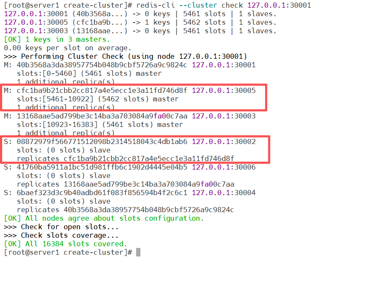Click the 127.0.0.1:30003 address on M: line
The image size is (367, 288).
coord(224,116)
